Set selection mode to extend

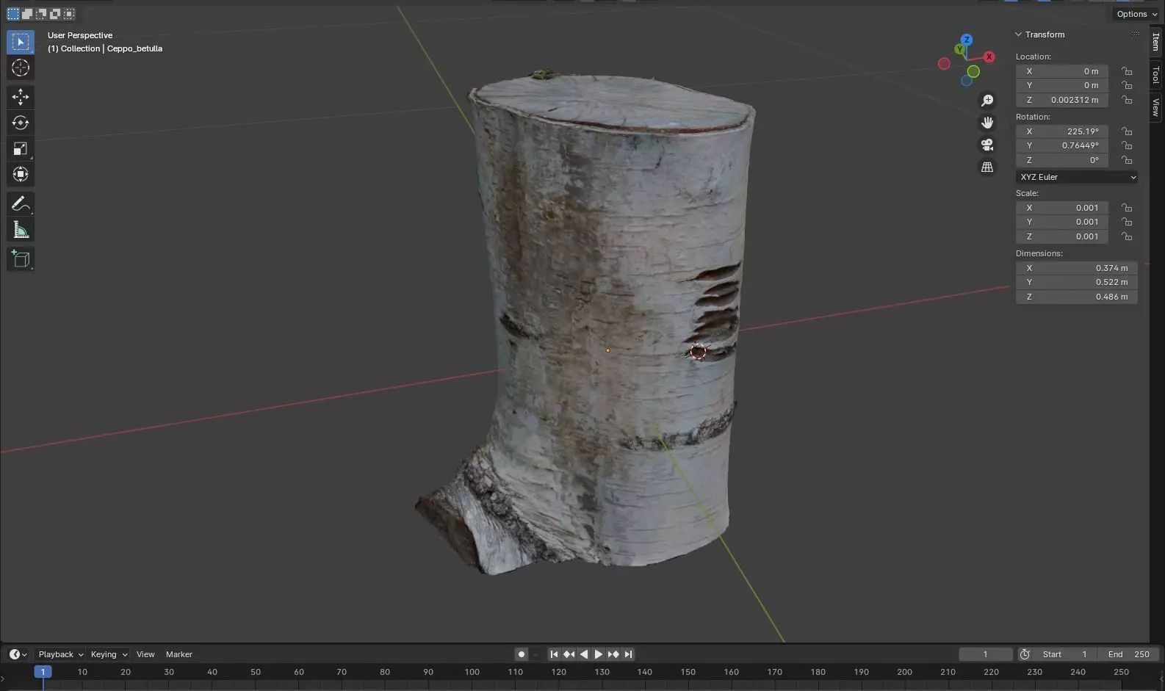click(x=27, y=14)
